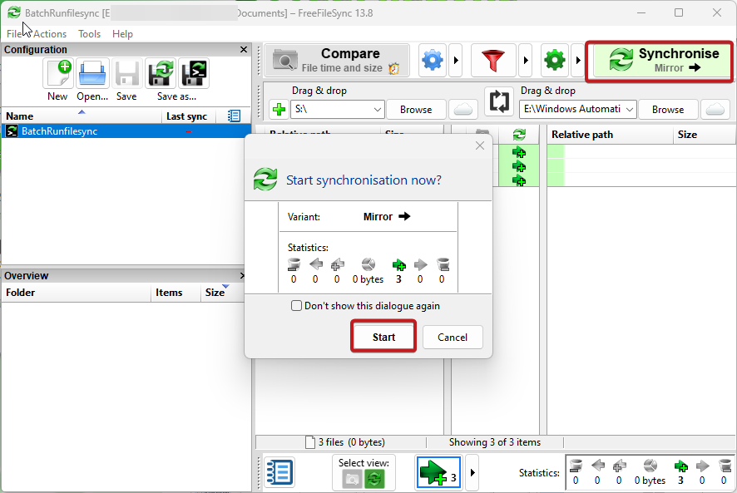Viewport: 737px width, 493px height.
Task: Click the 'Mirror' variant text in the dialog
Action: (378, 217)
